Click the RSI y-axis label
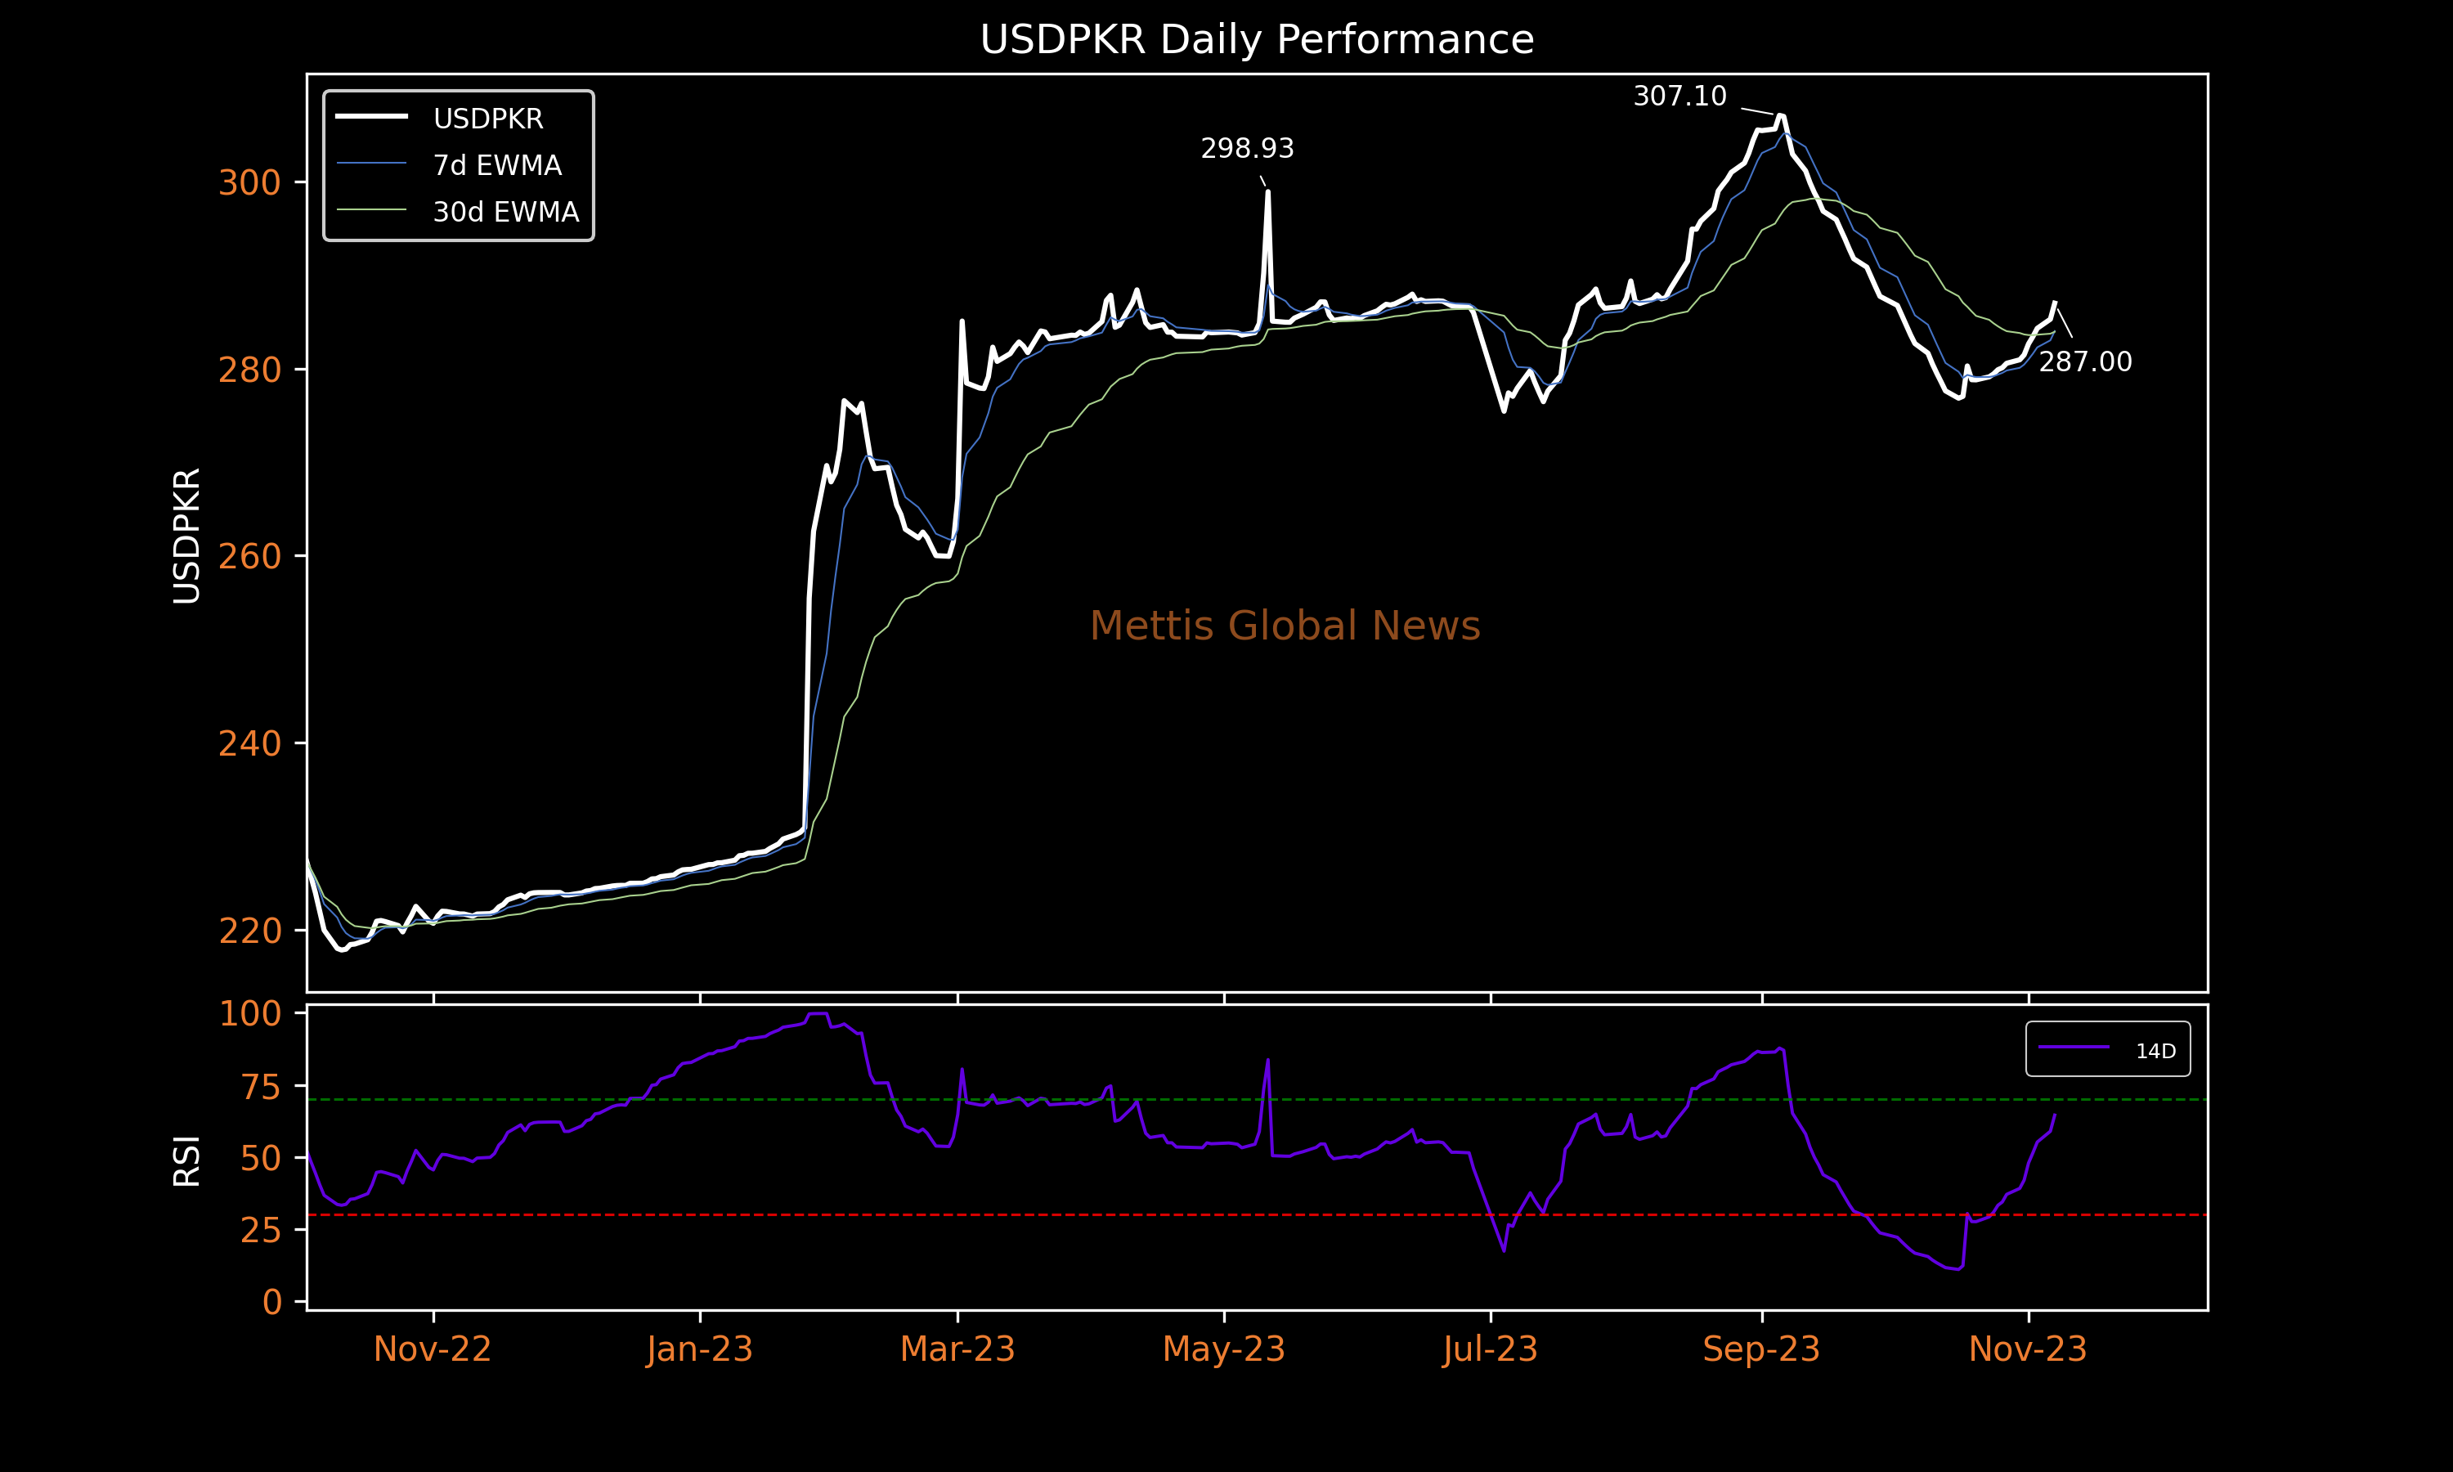 pyautogui.click(x=186, y=1160)
